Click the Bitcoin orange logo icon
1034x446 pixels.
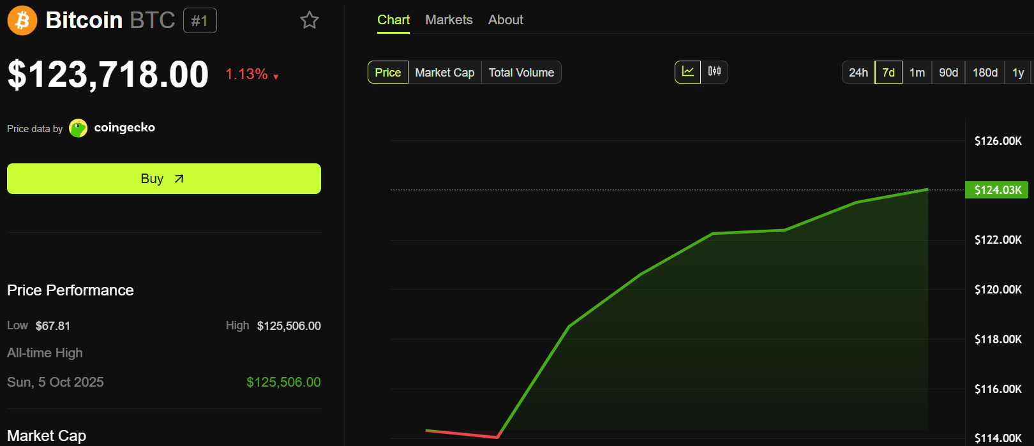(22, 20)
